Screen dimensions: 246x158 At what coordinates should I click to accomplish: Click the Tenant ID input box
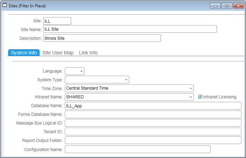pyautogui.click(x=153, y=131)
